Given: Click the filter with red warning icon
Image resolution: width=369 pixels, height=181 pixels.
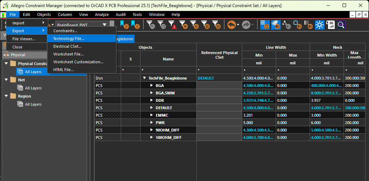Looking at the screenshot, I should (172, 24).
